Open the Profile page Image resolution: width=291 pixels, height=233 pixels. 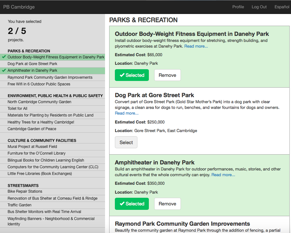coord(238,7)
